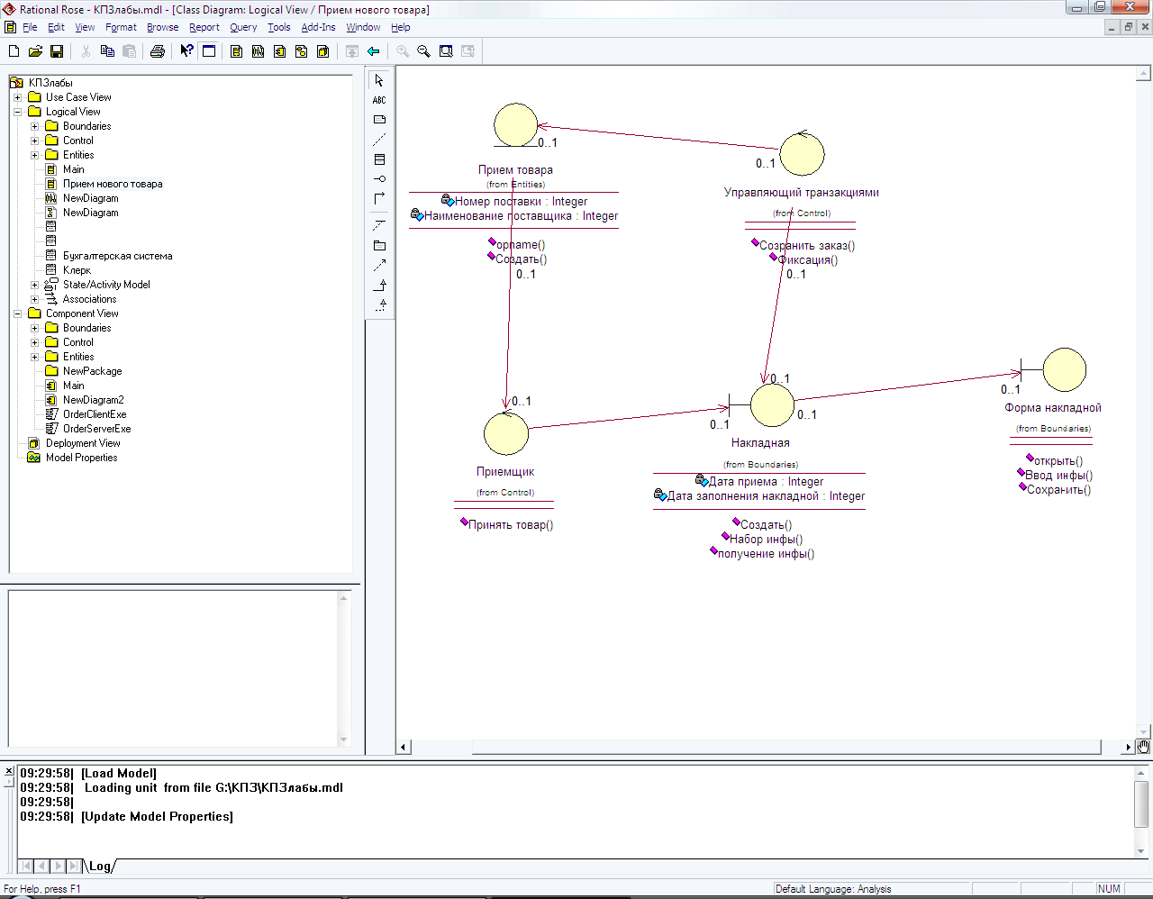
Task: Select the Dependency dashed arrow tool
Action: click(379, 265)
